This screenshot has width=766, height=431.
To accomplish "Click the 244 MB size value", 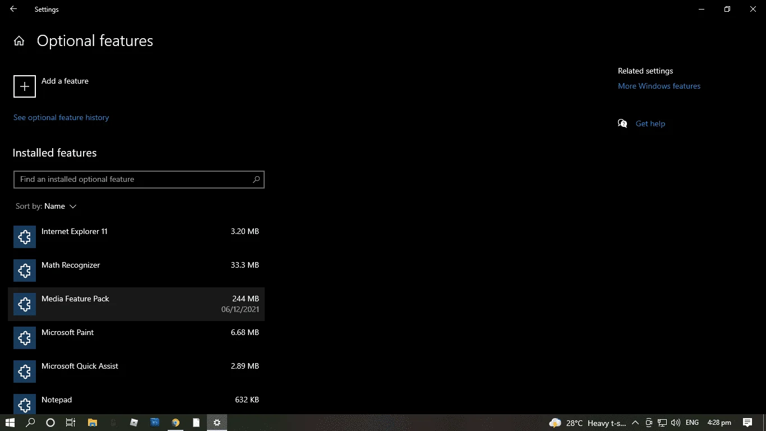I will pos(246,299).
